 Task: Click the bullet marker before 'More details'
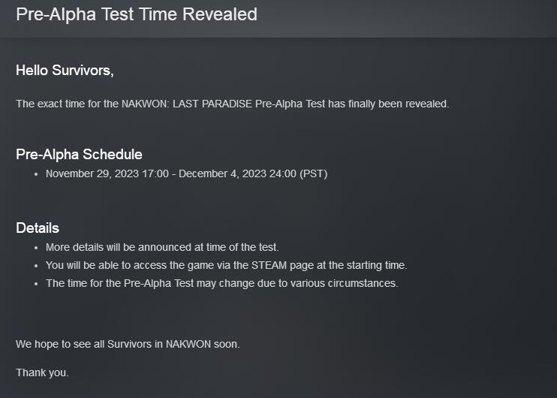coord(36,248)
